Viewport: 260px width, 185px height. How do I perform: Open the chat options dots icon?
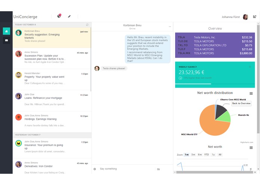(x=170, y=27)
